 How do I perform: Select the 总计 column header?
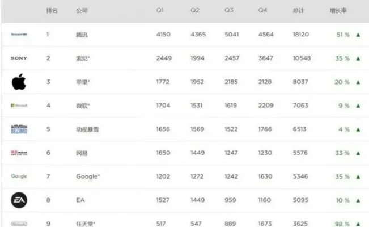coord(298,10)
